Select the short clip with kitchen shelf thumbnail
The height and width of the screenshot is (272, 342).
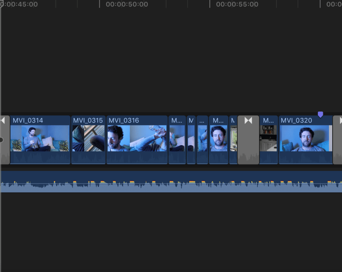269,138
